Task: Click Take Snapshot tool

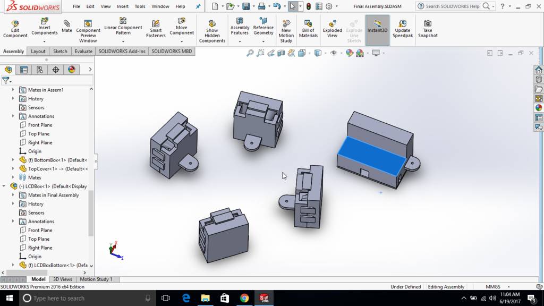Action: [x=428, y=29]
